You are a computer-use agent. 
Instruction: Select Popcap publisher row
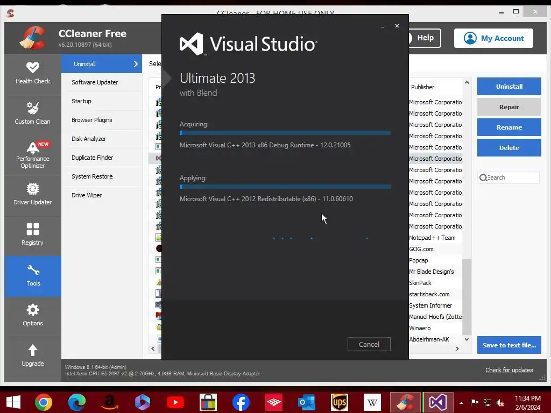pyautogui.click(x=419, y=260)
